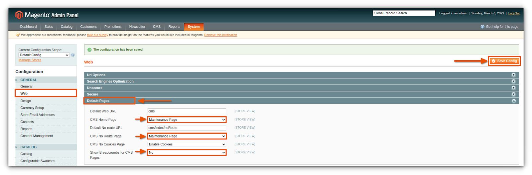Select the Web configuration section

pos(46,93)
